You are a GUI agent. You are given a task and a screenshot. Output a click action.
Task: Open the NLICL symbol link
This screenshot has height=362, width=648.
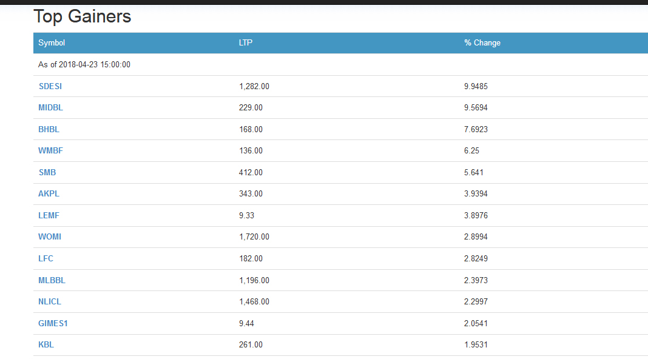coord(50,302)
